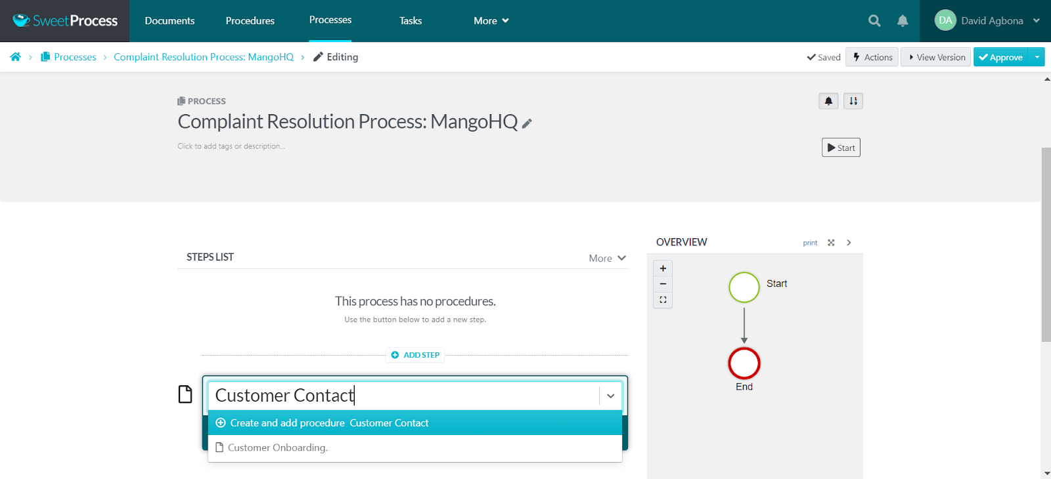The width and height of the screenshot is (1051, 479).
Task: Fit the overview diagram to view
Action: point(663,300)
